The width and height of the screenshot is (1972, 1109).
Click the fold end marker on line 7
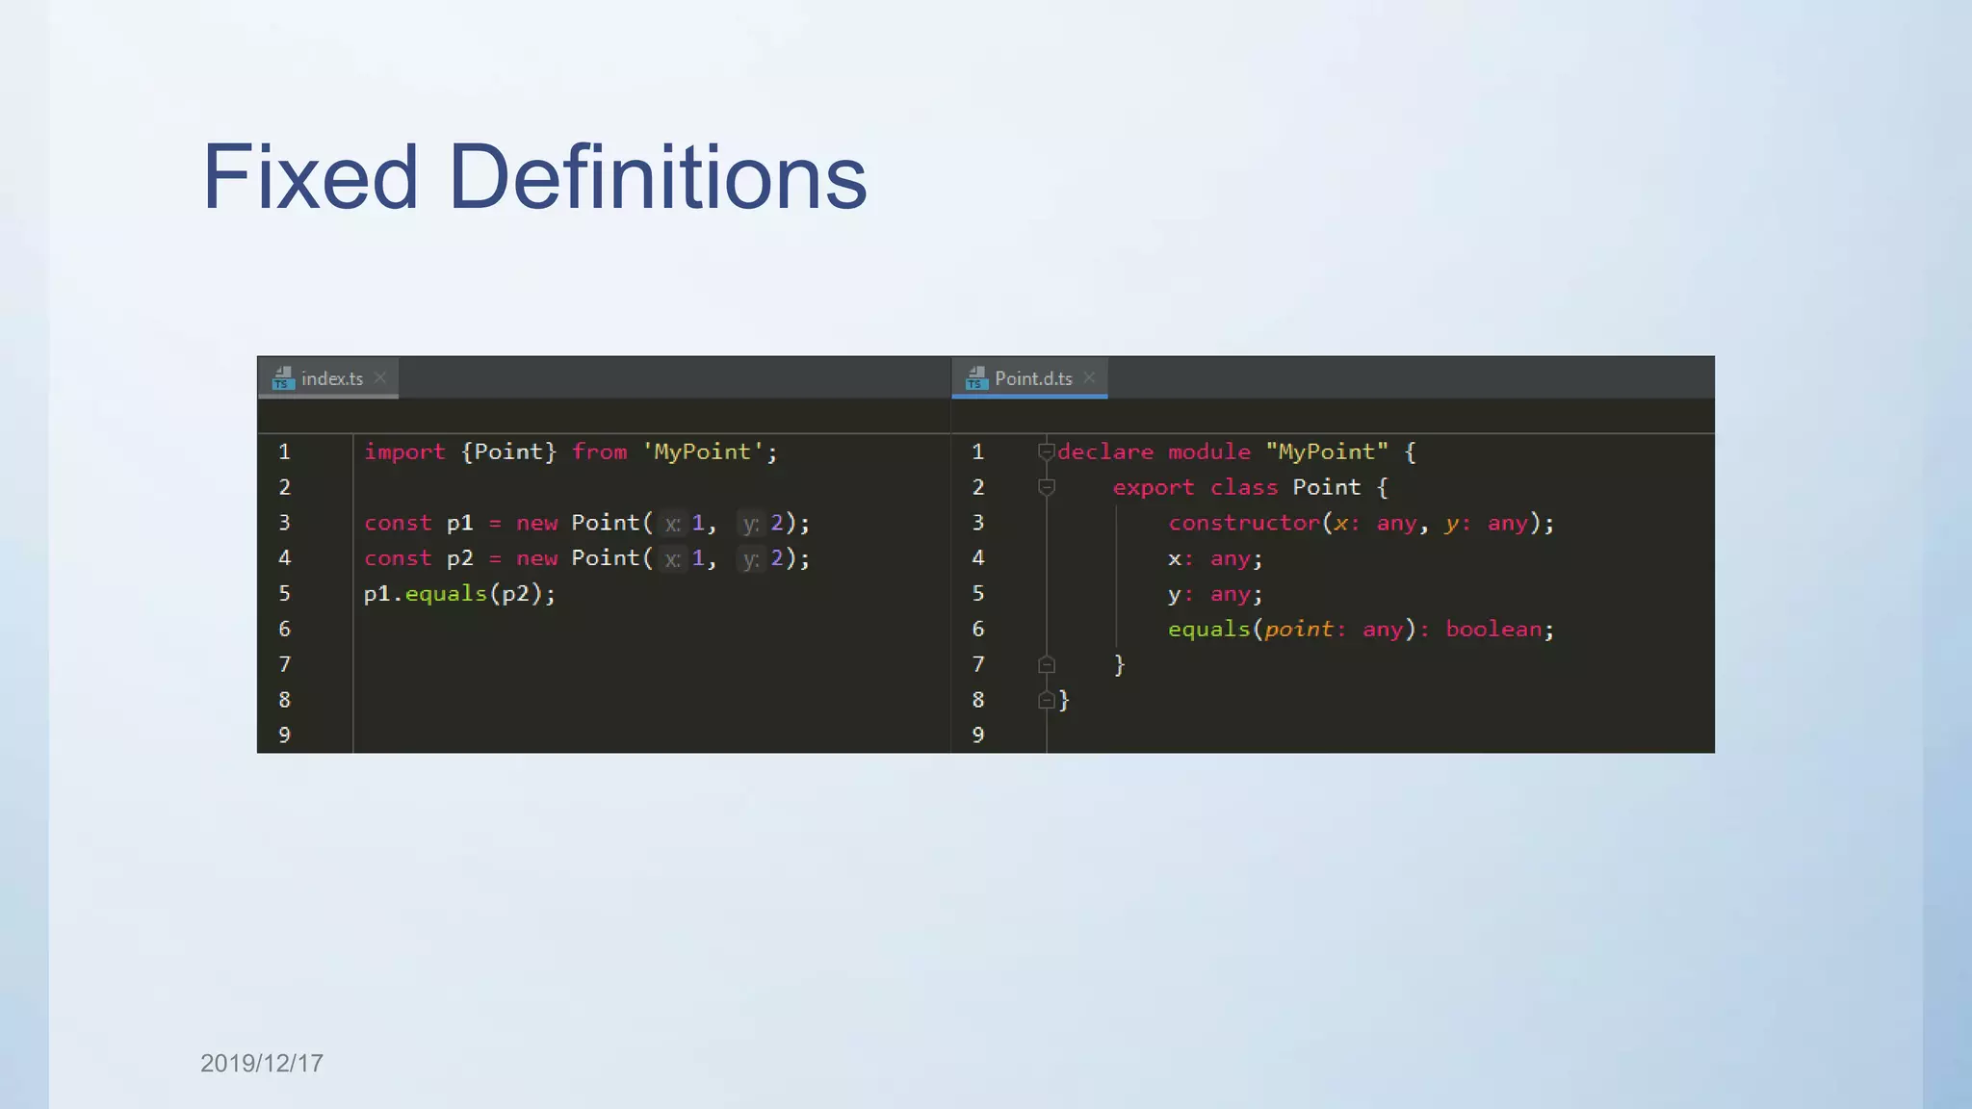pyautogui.click(x=1047, y=664)
